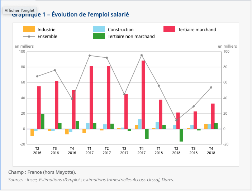The width and height of the screenshot is (252, 191).
Task: Click the Ensemble grey line legend marker
Action: pyautogui.click(x=29, y=37)
